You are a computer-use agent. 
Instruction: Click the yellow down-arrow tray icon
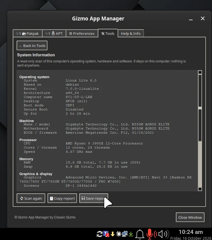(113, 234)
